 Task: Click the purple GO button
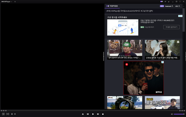[x=162, y=6]
